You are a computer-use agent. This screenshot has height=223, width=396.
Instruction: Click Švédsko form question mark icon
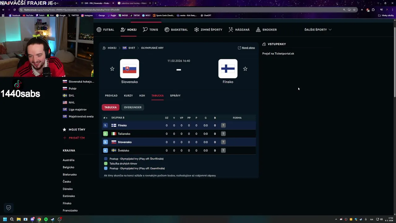click(x=223, y=151)
